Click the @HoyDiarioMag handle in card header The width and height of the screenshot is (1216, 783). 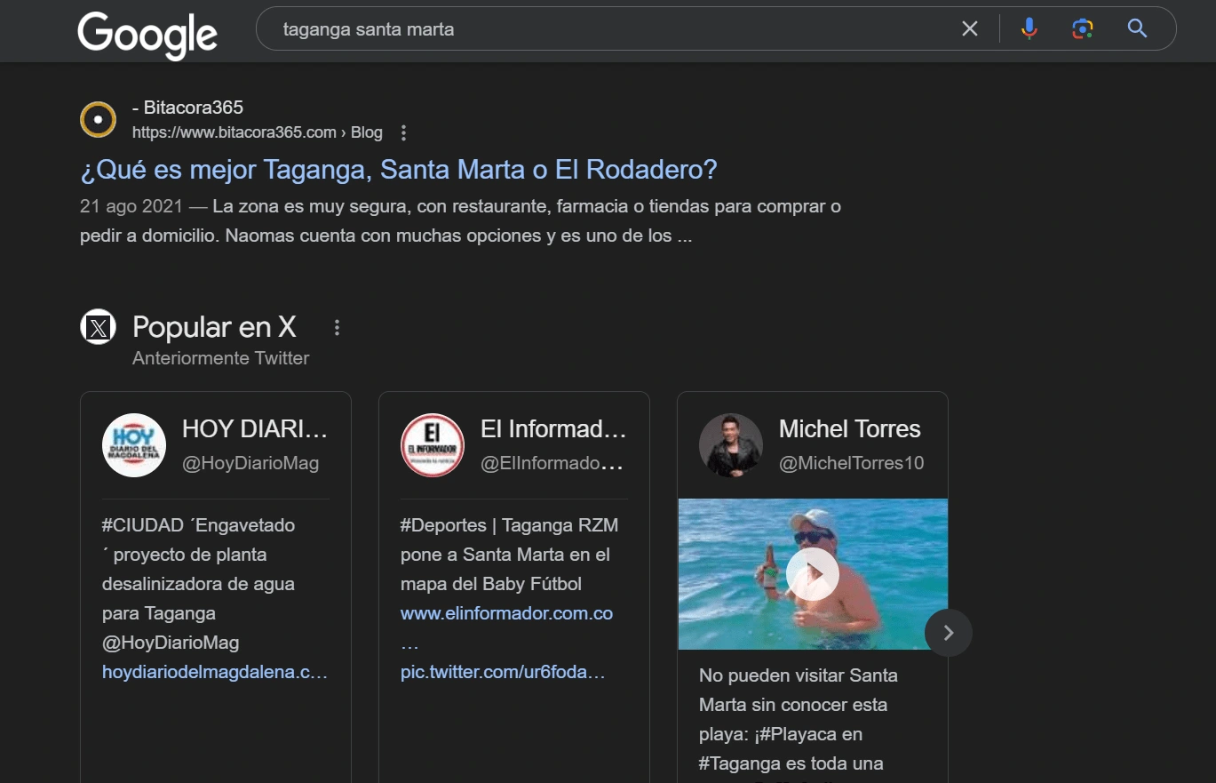click(x=250, y=463)
